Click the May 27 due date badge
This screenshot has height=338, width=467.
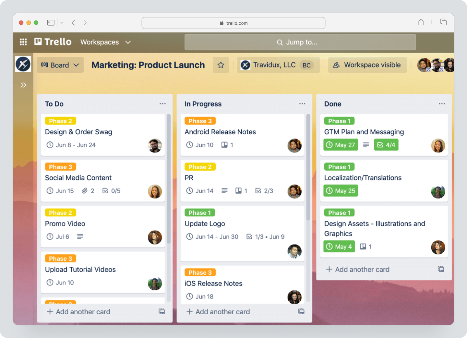[341, 145]
